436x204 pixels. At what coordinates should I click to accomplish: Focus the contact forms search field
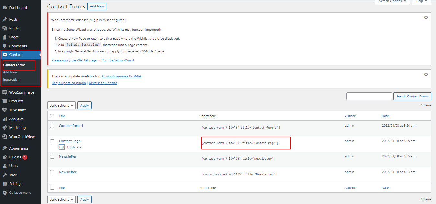pyautogui.click(x=369, y=96)
